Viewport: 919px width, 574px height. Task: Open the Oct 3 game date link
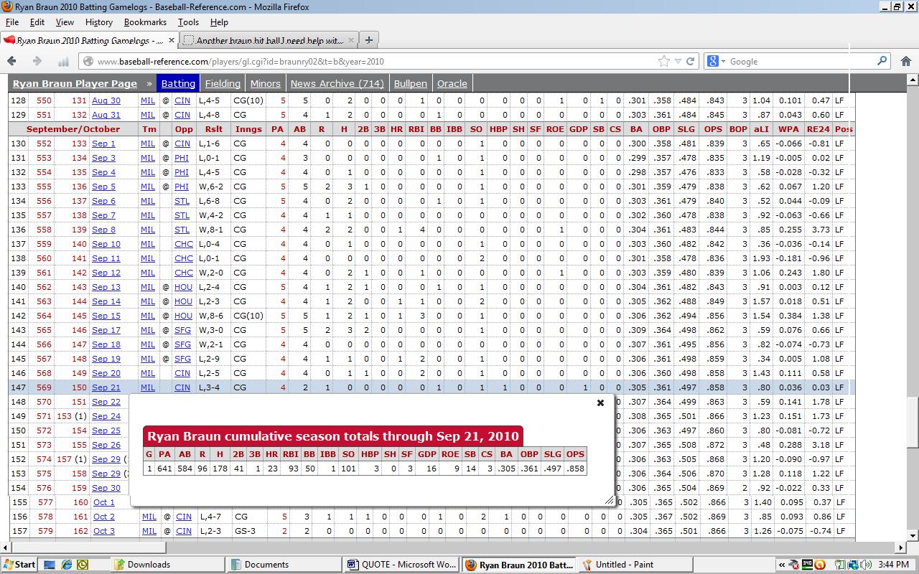(104, 531)
